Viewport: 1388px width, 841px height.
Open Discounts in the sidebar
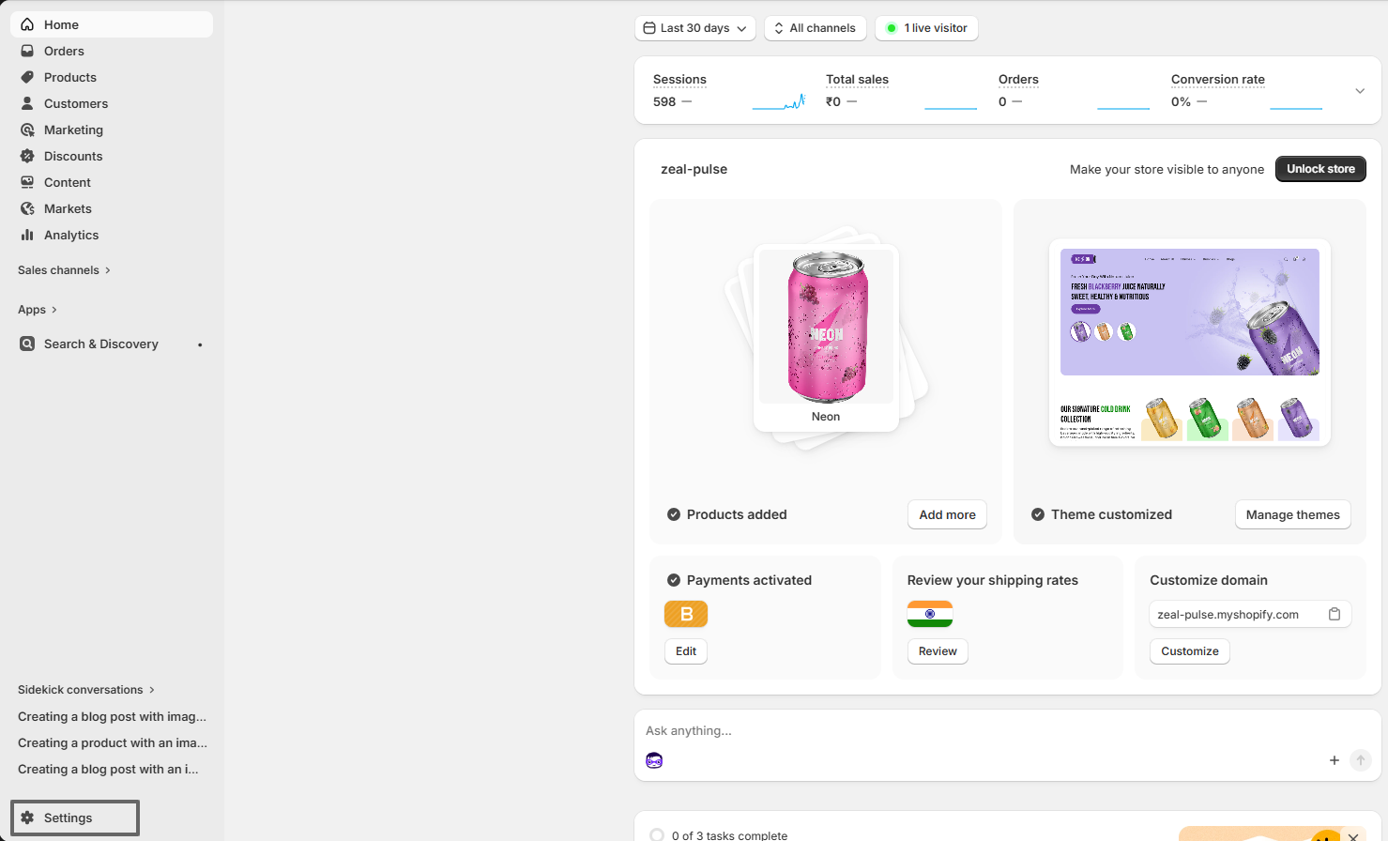[x=72, y=156]
